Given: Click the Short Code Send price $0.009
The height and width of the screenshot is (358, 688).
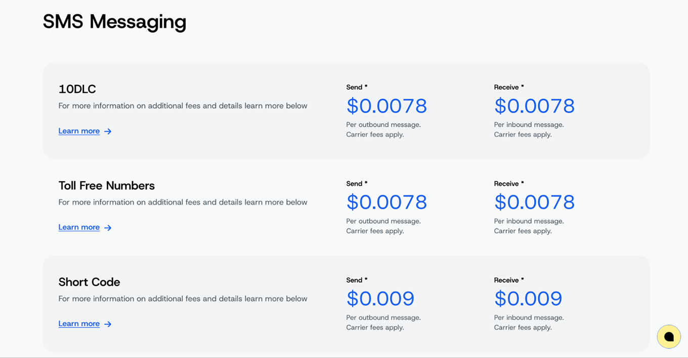Looking at the screenshot, I should [x=380, y=299].
